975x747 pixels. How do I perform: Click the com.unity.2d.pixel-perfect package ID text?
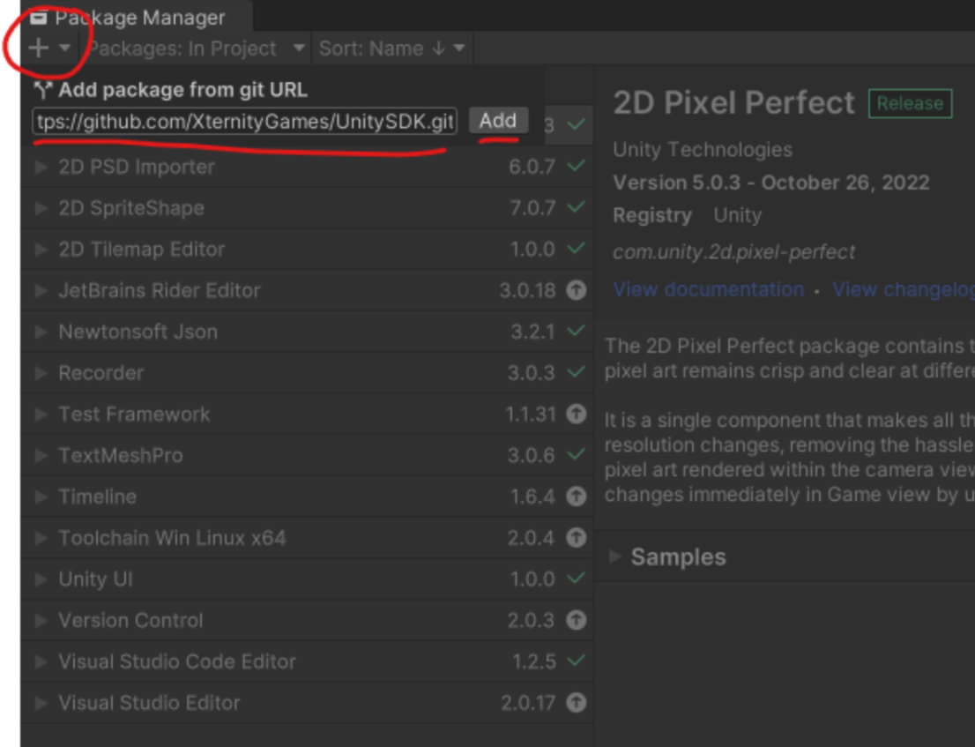coord(733,252)
